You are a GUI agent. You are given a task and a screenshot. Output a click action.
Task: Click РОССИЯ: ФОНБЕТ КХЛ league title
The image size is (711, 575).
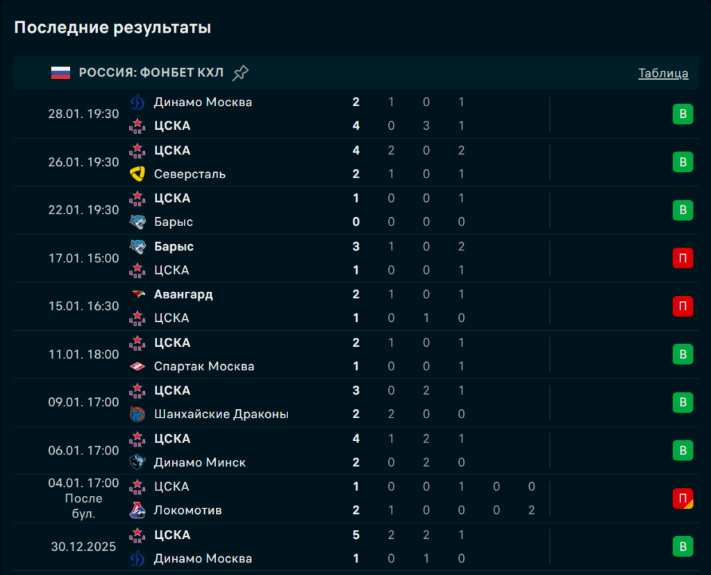pyautogui.click(x=151, y=73)
